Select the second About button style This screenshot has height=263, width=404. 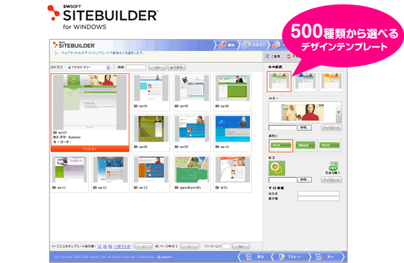click(x=305, y=145)
